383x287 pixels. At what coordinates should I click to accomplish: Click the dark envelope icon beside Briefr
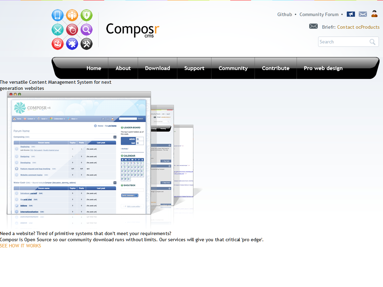click(313, 26)
